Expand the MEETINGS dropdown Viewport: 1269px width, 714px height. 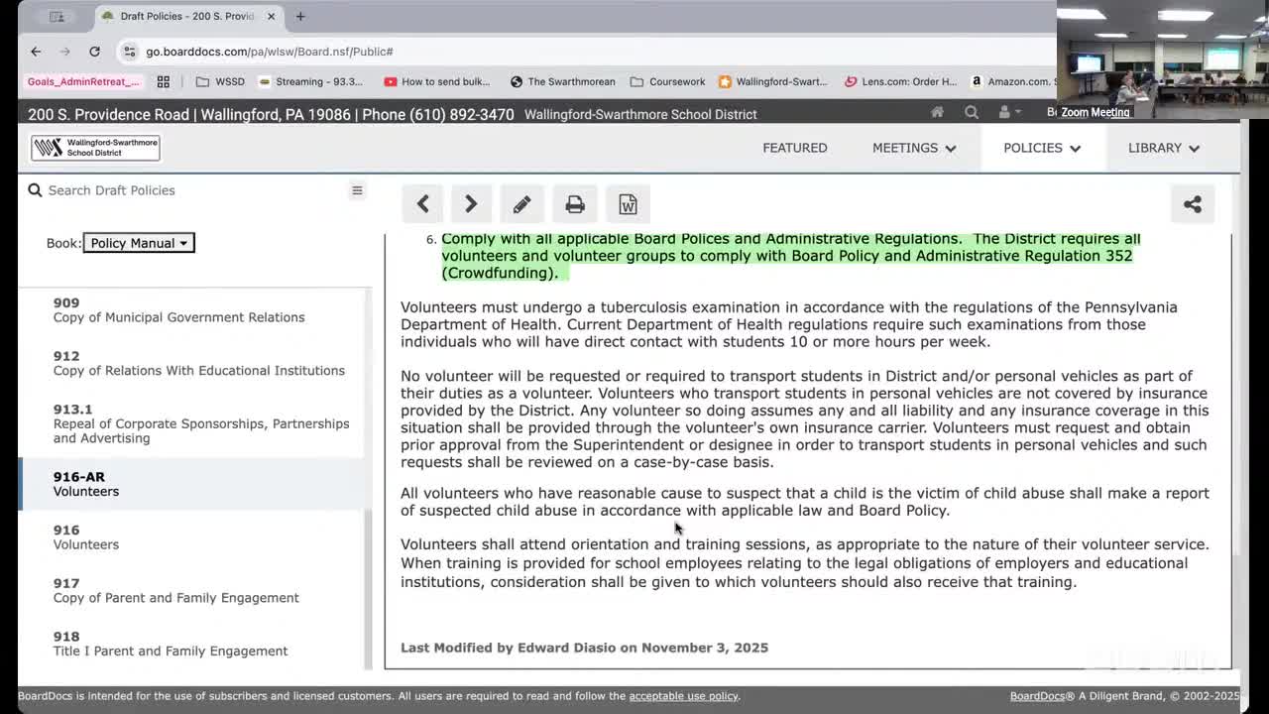[x=913, y=147]
